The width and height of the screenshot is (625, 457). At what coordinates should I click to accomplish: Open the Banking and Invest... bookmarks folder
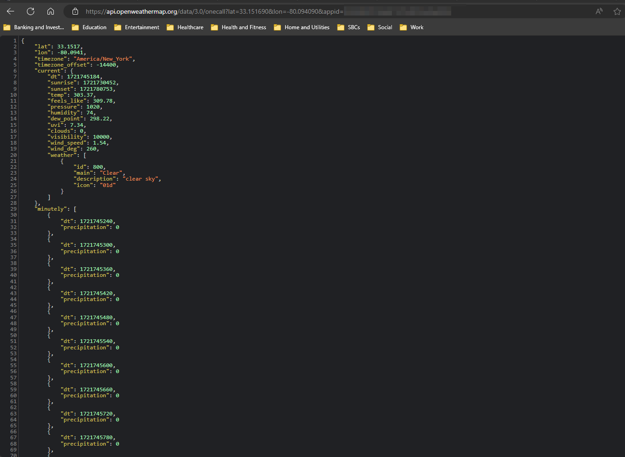click(x=34, y=27)
